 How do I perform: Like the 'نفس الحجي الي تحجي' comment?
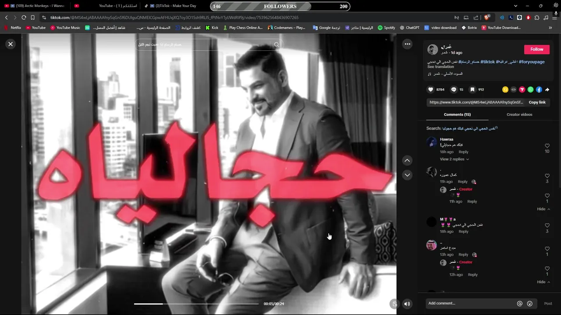pyautogui.click(x=547, y=225)
